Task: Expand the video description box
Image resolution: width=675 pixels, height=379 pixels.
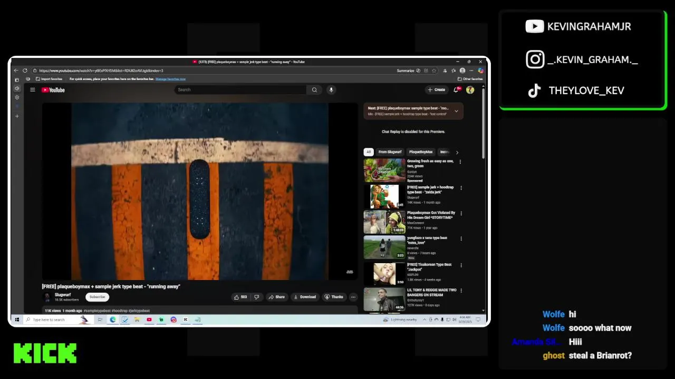Action: [200, 311]
